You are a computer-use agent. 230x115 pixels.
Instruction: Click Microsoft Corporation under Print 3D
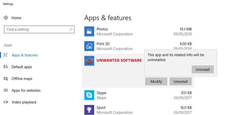coord(114,49)
